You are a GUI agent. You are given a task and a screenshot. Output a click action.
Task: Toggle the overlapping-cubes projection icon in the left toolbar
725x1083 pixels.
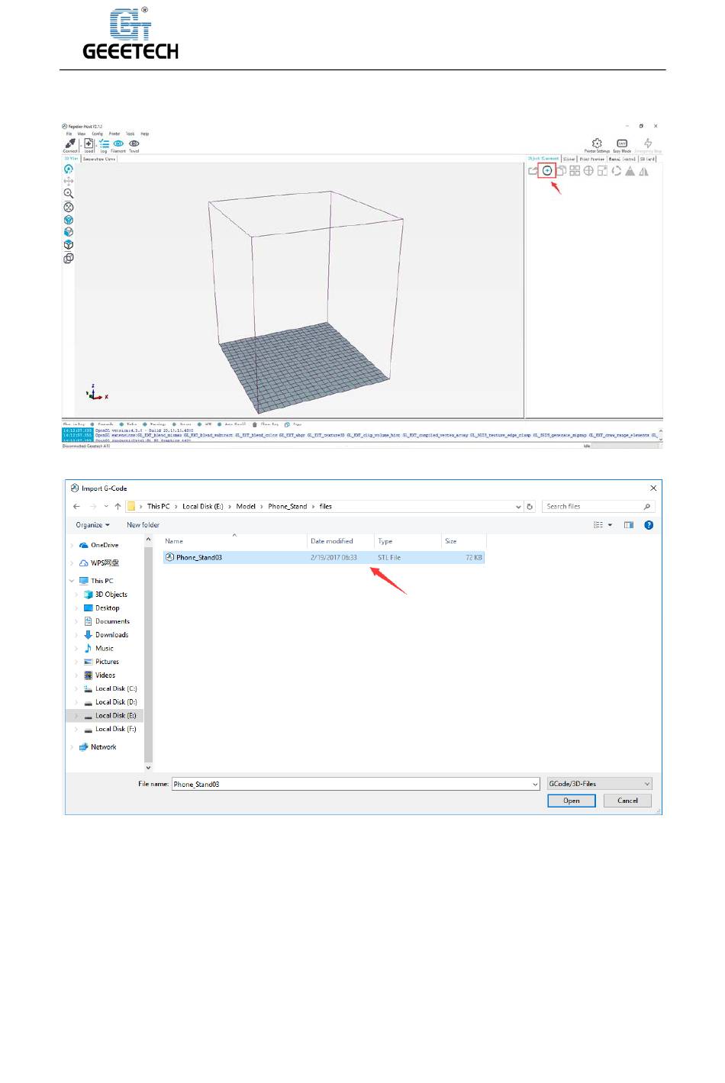[69, 258]
